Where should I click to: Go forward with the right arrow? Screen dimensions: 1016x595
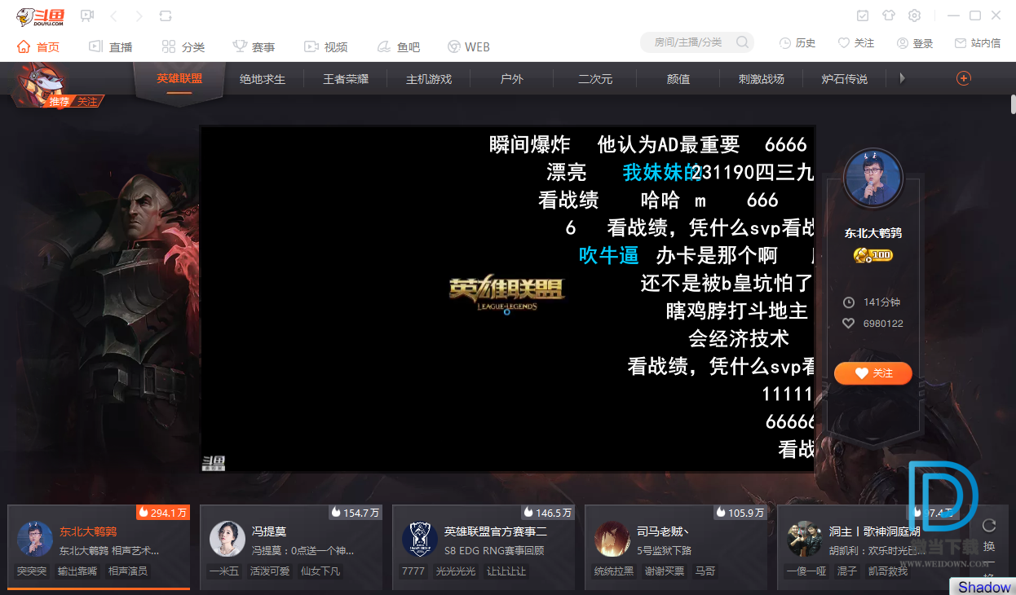click(x=139, y=16)
